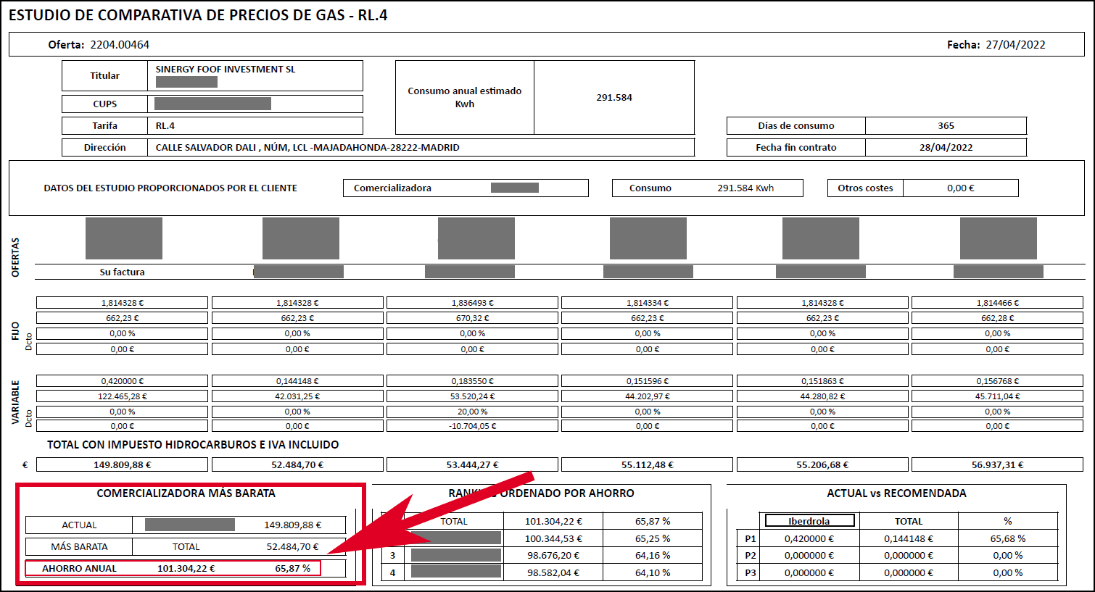The height and width of the screenshot is (592, 1095).
Task: Click the 'Comercializadora' label in client data
Action: [x=392, y=188]
